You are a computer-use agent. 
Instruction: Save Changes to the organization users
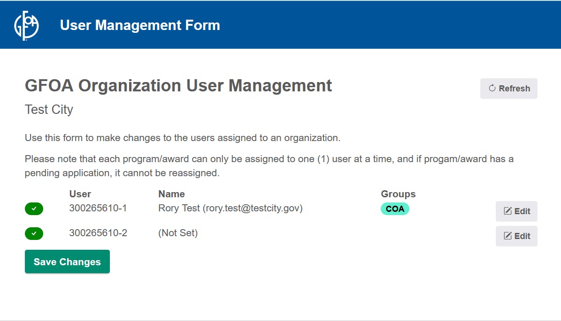(x=67, y=262)
